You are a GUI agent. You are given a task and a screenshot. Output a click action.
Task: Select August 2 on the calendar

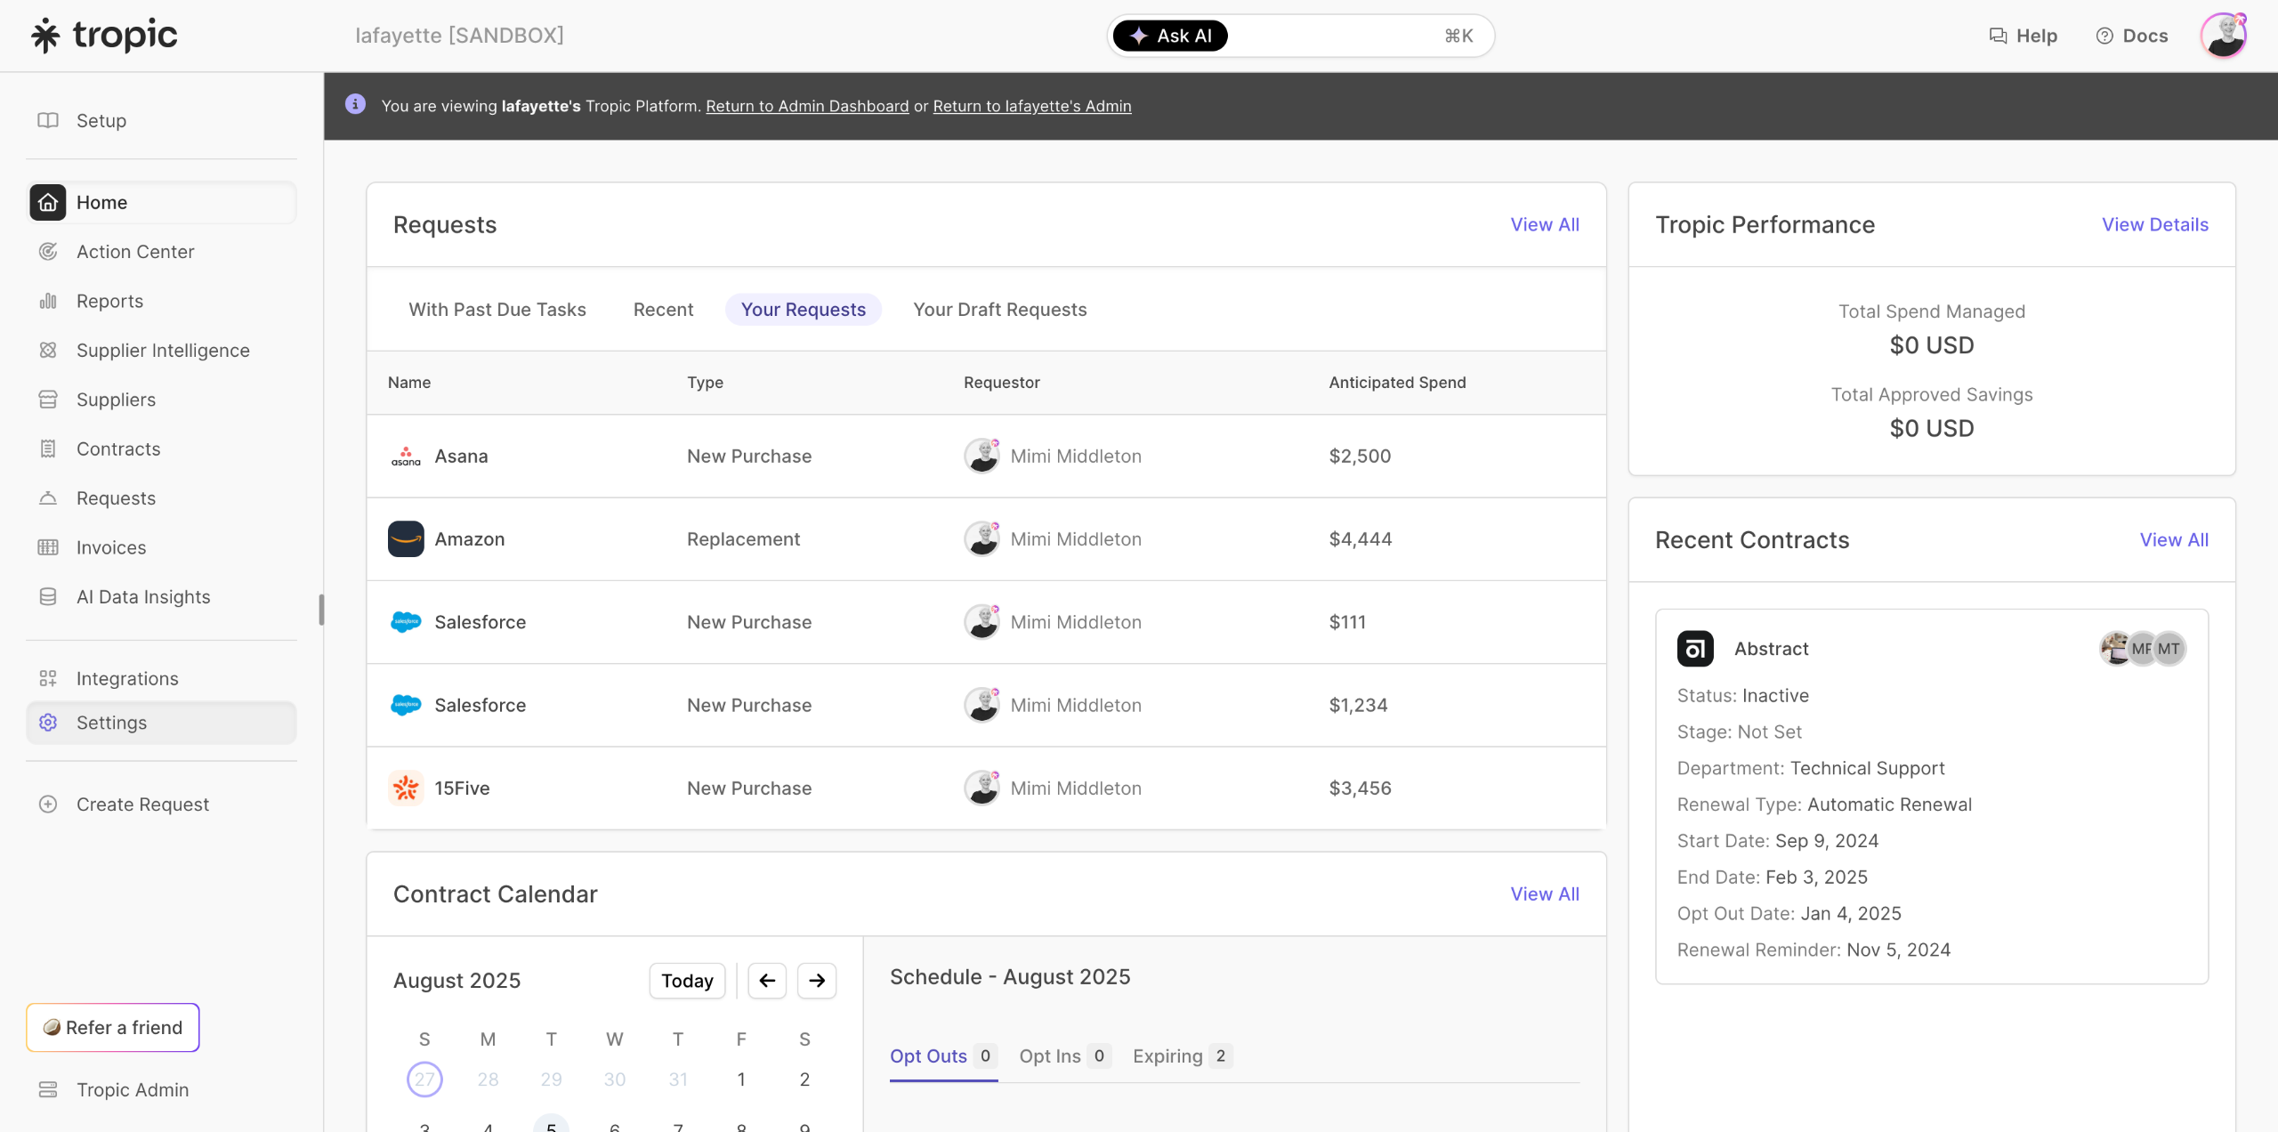[x=804, y=1079]
